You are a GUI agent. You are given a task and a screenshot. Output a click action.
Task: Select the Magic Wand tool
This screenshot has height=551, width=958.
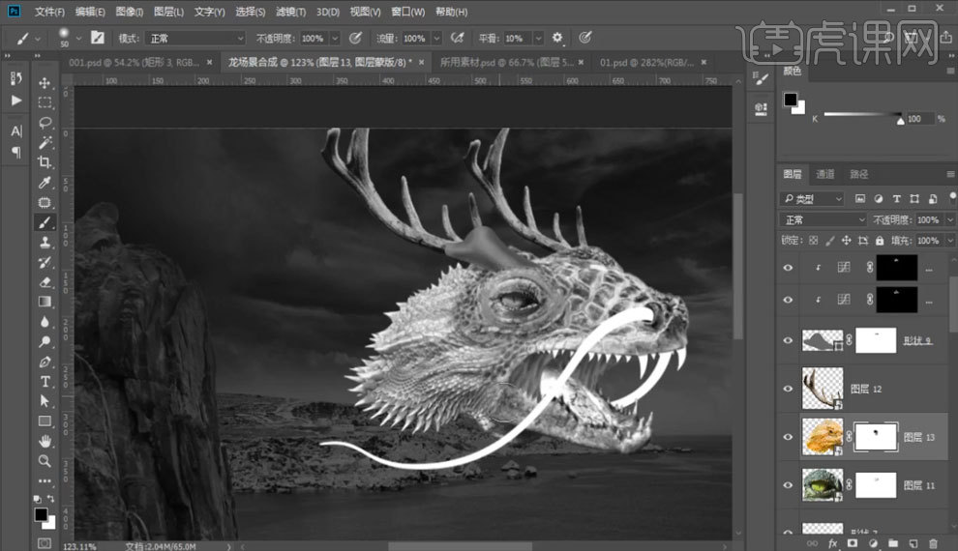click(x=45, y=143)
